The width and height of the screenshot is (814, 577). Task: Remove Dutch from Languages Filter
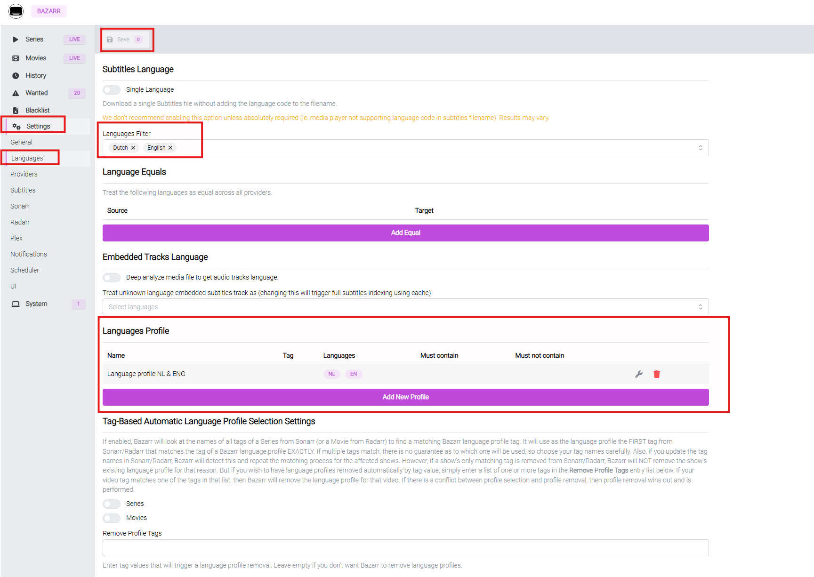pos(133,148)
